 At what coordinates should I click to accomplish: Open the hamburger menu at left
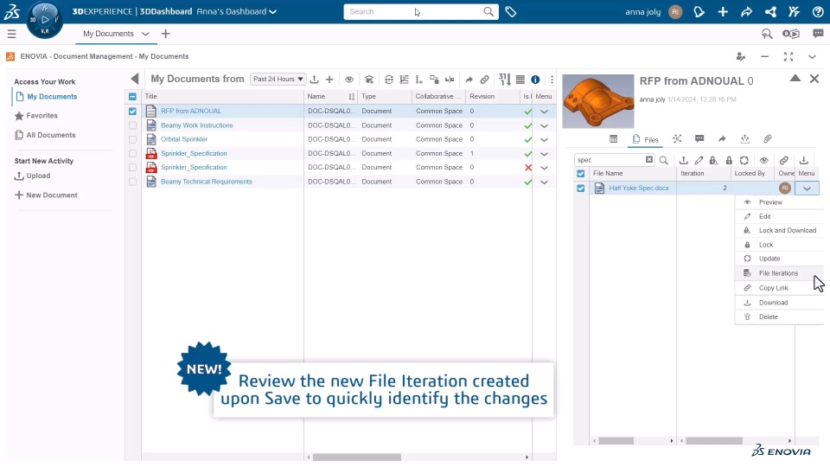click(x=11, y=34)
